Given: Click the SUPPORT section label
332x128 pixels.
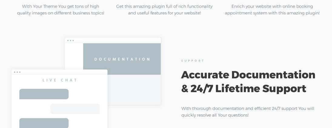Looking at the screenshot, I should (192, 61).
